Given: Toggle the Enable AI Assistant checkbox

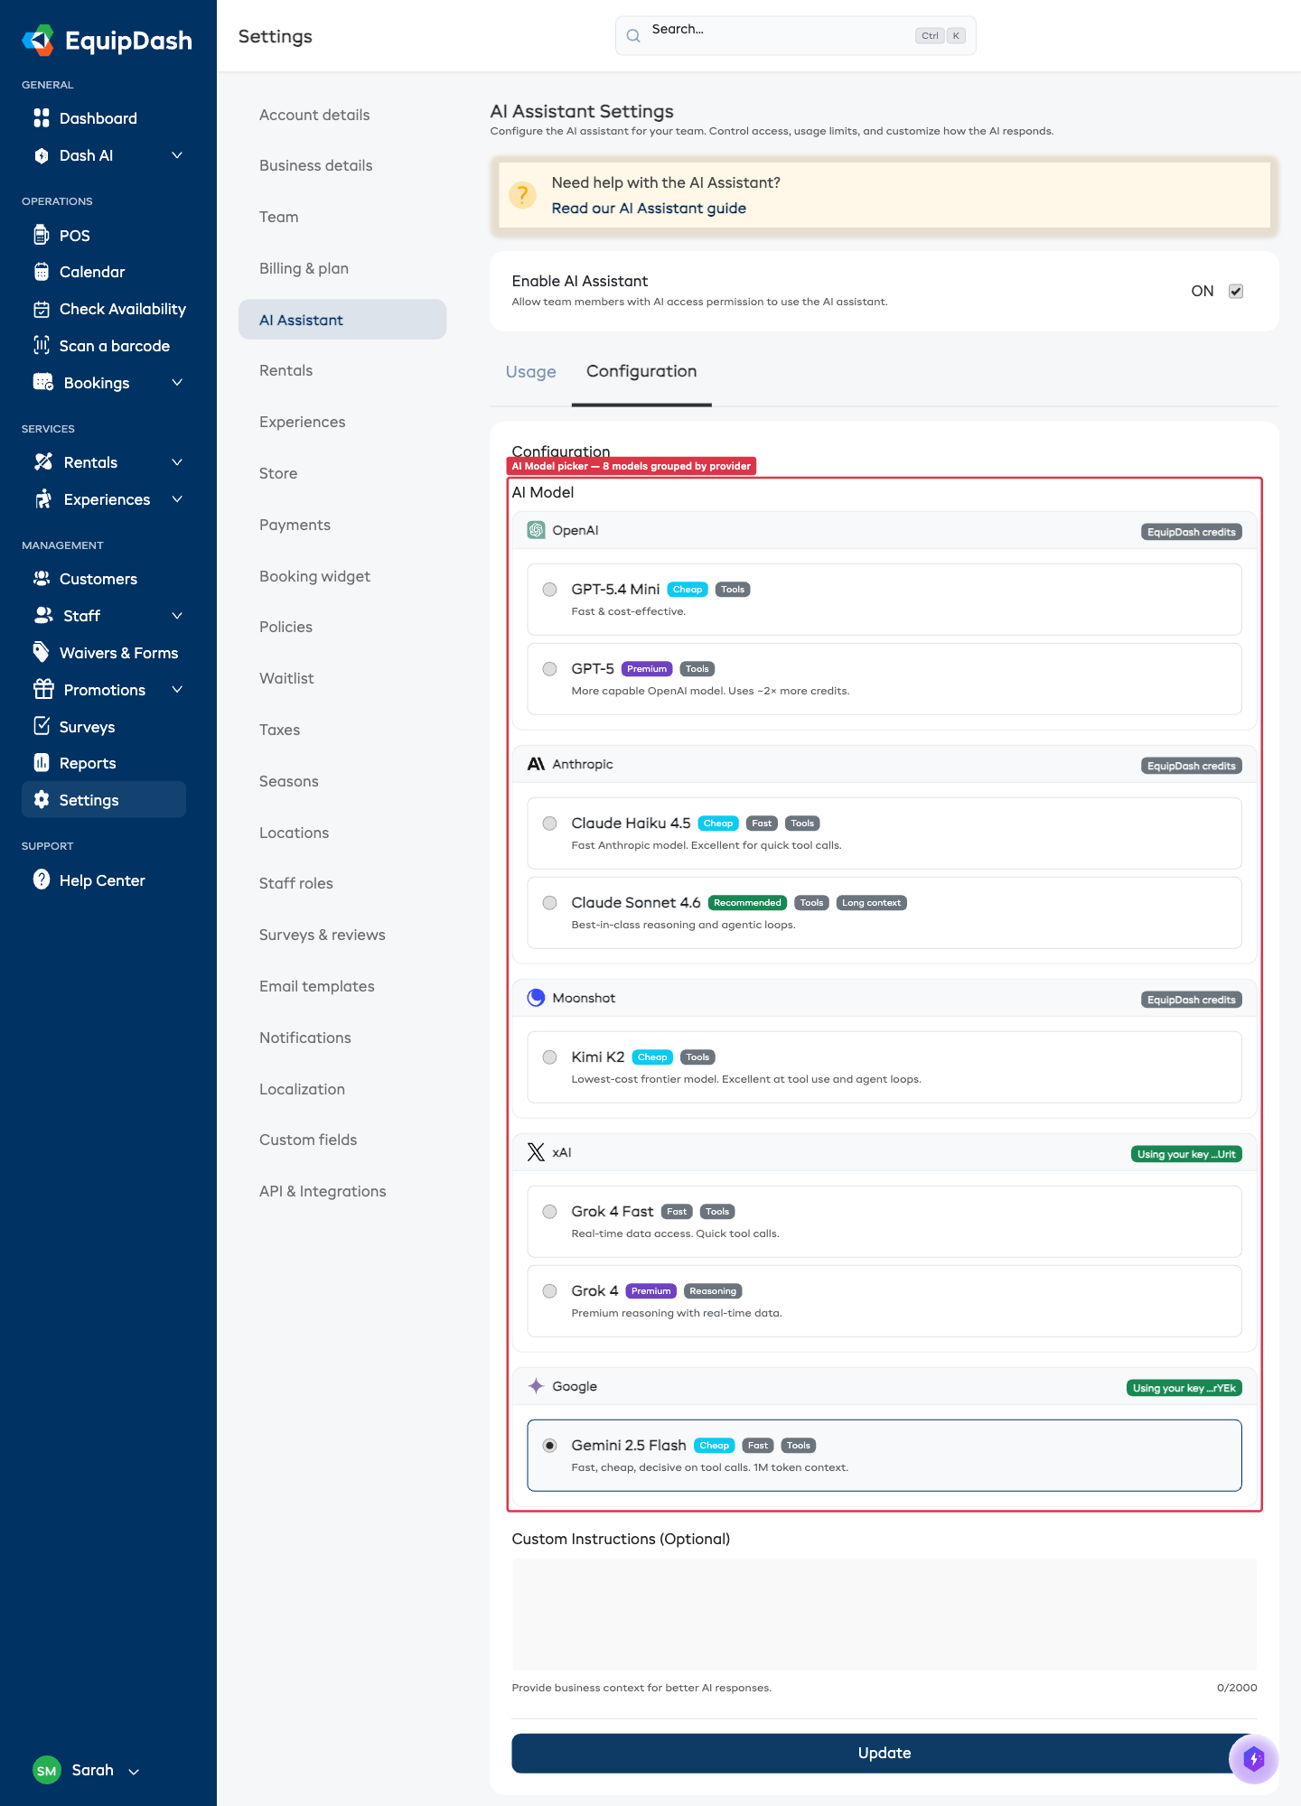Looking at the screenshot, I should (x=1236, y=291).
